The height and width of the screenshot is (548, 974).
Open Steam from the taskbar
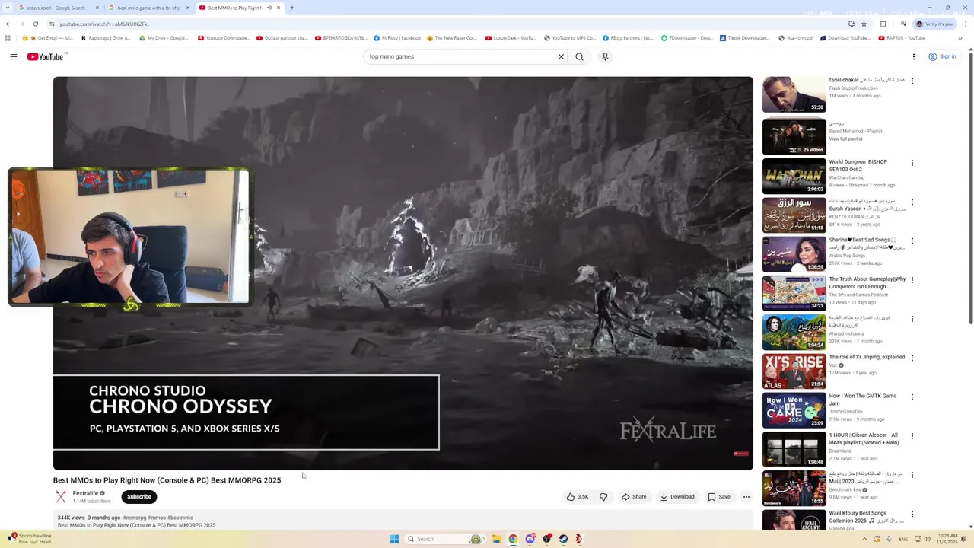563,539
